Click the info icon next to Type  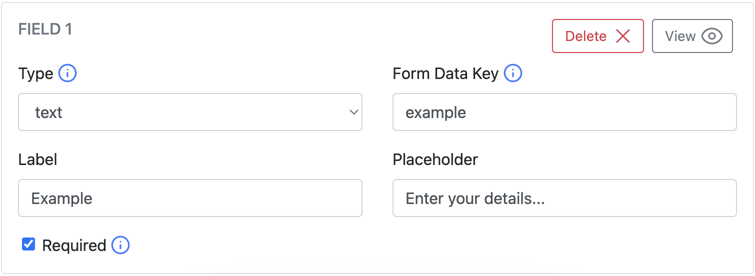coord(67,74)
